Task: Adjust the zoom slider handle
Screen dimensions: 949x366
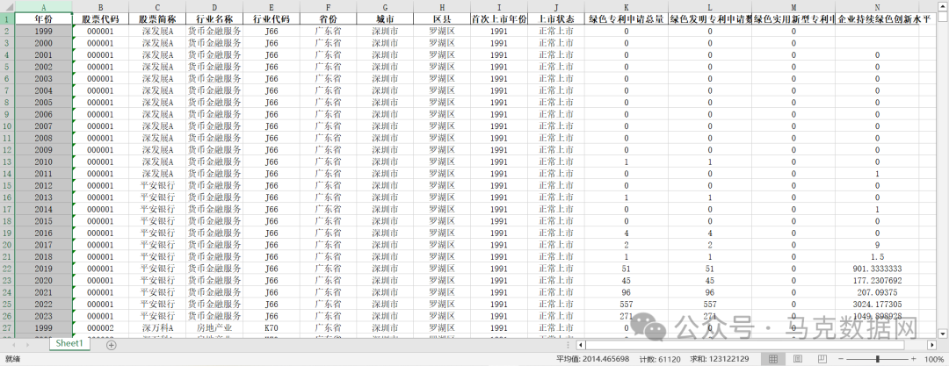Action: point(878,359)
